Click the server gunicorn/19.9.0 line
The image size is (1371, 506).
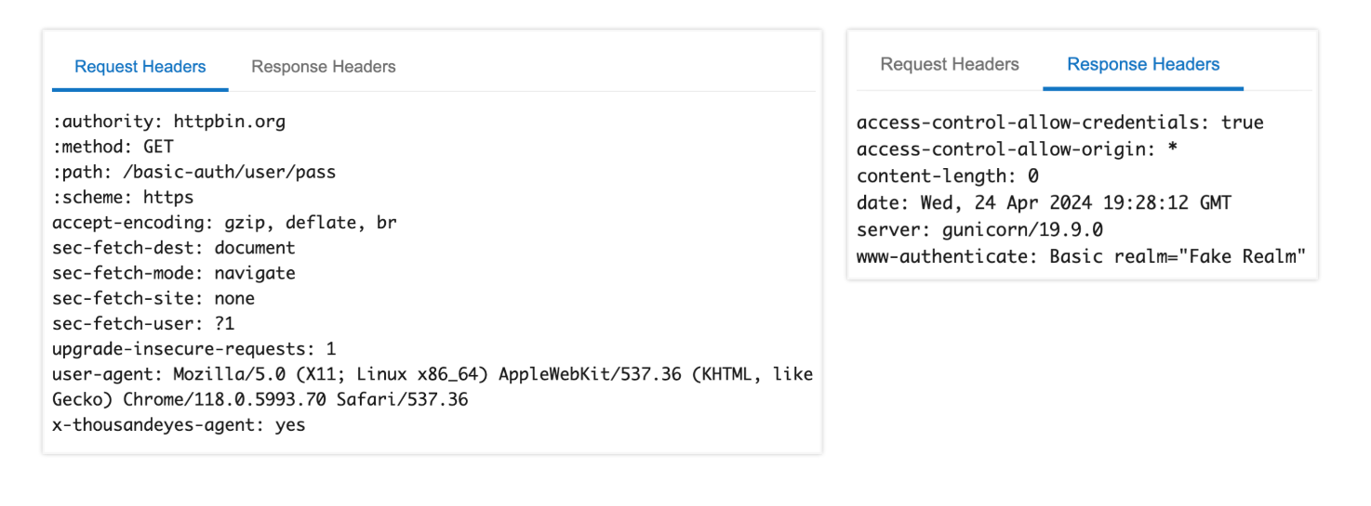(979, 228)
